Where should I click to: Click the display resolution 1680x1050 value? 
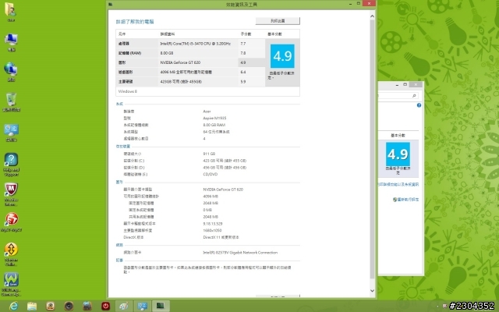(212, 230)
